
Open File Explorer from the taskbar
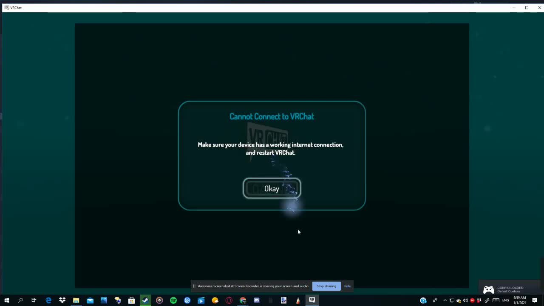[x=76, y=300]
